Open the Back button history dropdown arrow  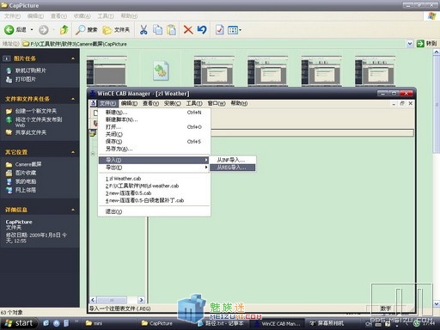[32, 30]
